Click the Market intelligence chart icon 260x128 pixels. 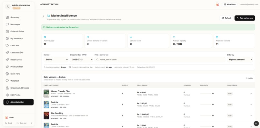(x=49, y=16)
